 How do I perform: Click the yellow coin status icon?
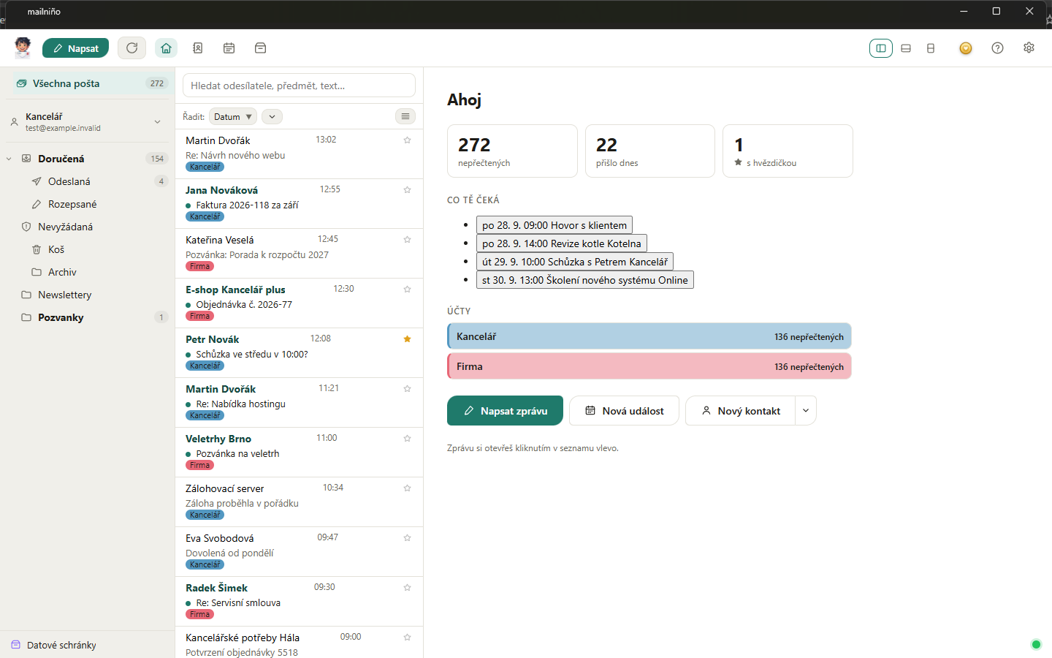coord(966,48)
